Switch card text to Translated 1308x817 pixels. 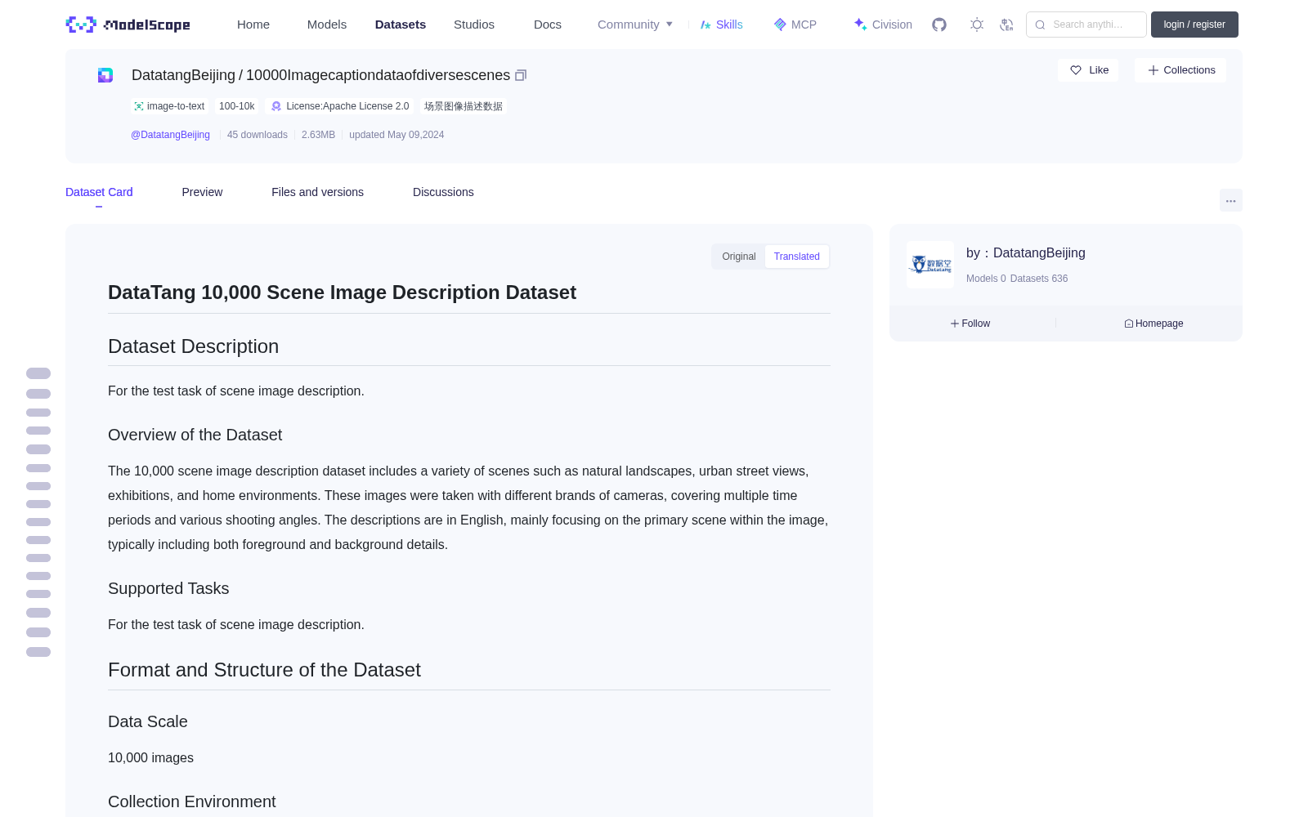(x=797, y=257)
